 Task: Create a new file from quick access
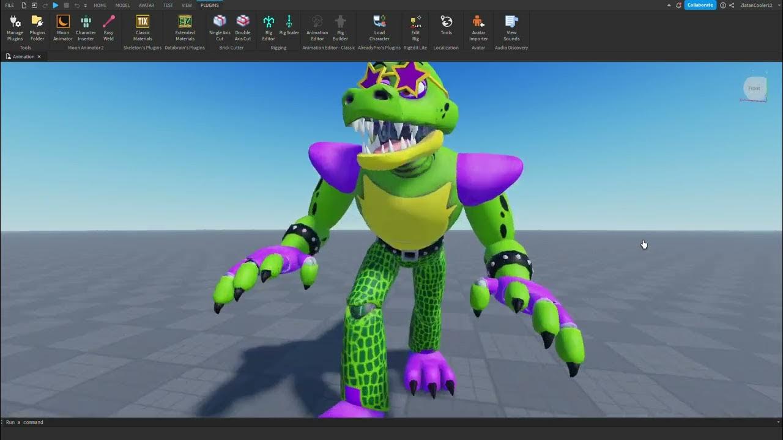(x=24, y=5)
